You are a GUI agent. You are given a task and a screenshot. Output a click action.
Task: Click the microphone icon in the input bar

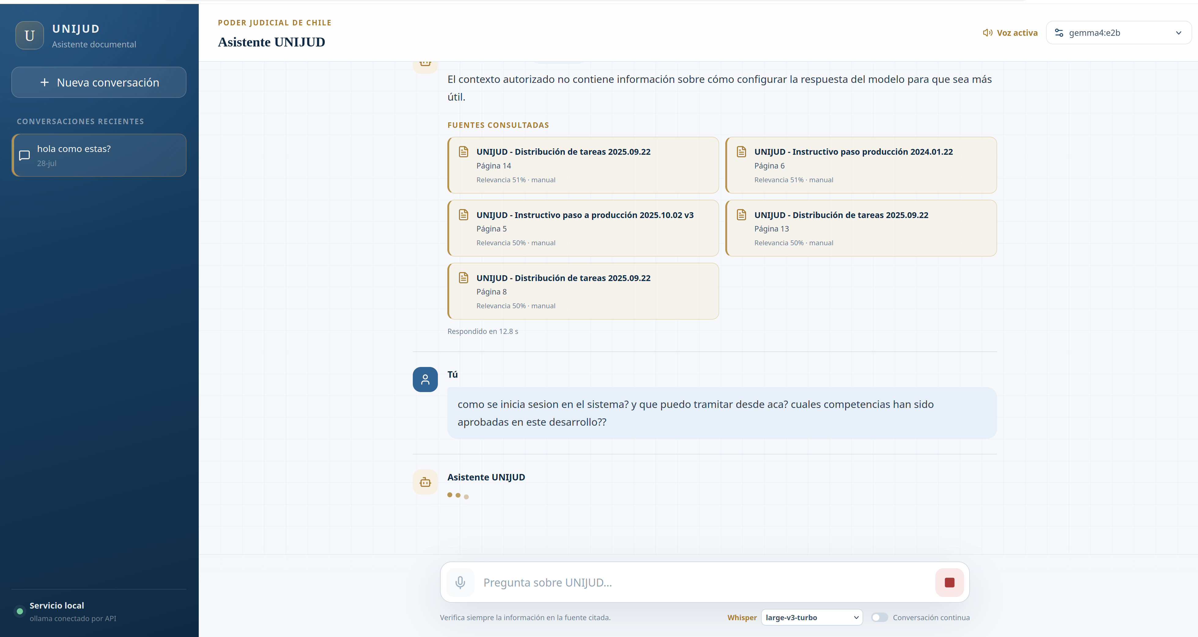click(460, 582)
